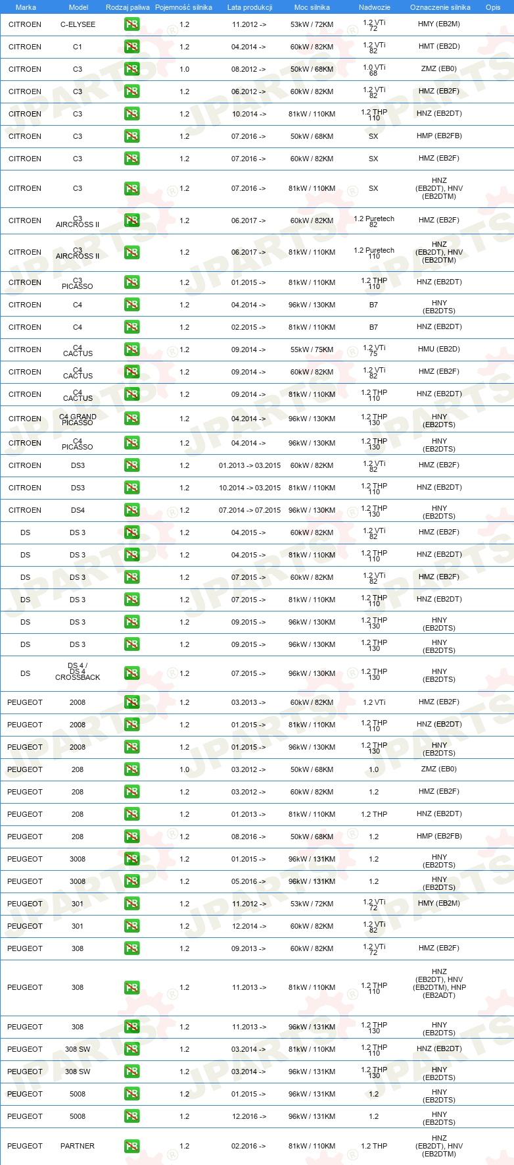Click the Moc silnika column header
Screen dimensions: 514x1165
(312, 7)
